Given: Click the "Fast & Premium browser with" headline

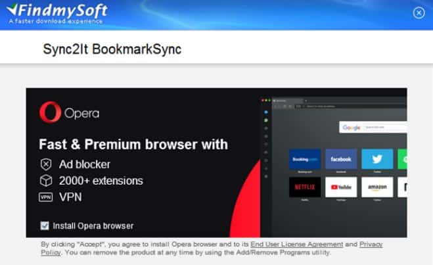Looking at the screenshot, I should [133, 144].
